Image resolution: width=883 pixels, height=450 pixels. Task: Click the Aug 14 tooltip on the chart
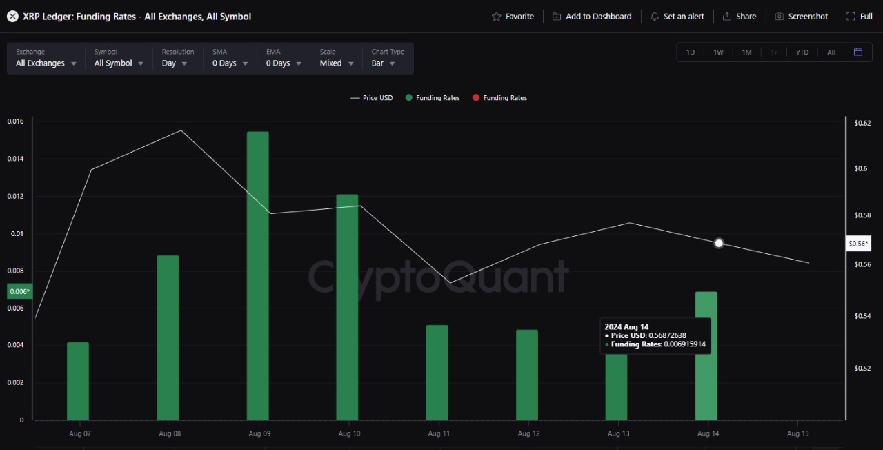655,335
